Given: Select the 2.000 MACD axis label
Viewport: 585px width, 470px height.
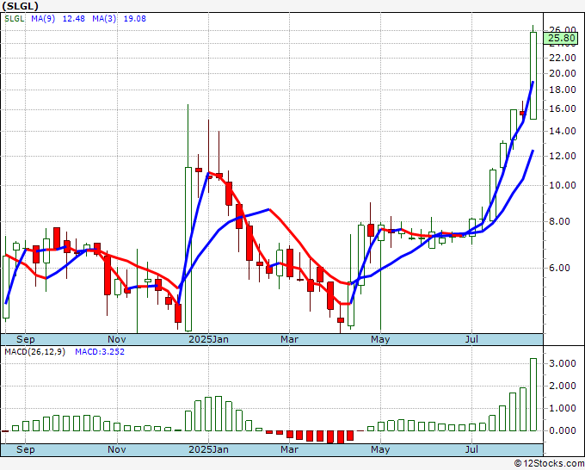Looking at the screenshot, I should pyautogui.click(x=563, y=386).
